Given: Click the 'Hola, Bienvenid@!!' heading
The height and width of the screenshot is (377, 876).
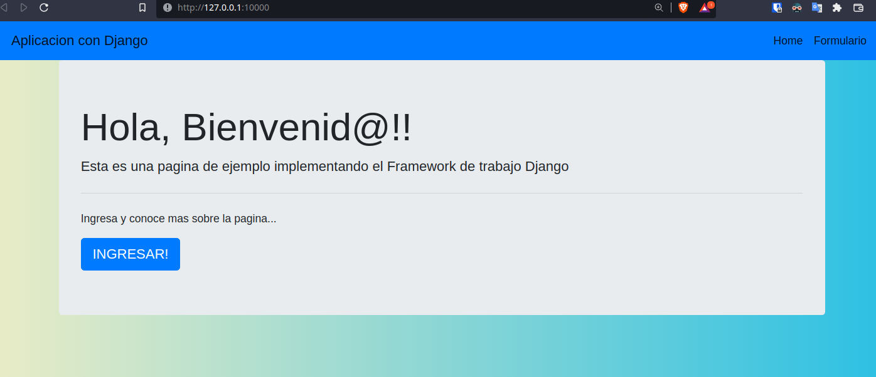Looking at the screenshot, I should pos(246,127).
